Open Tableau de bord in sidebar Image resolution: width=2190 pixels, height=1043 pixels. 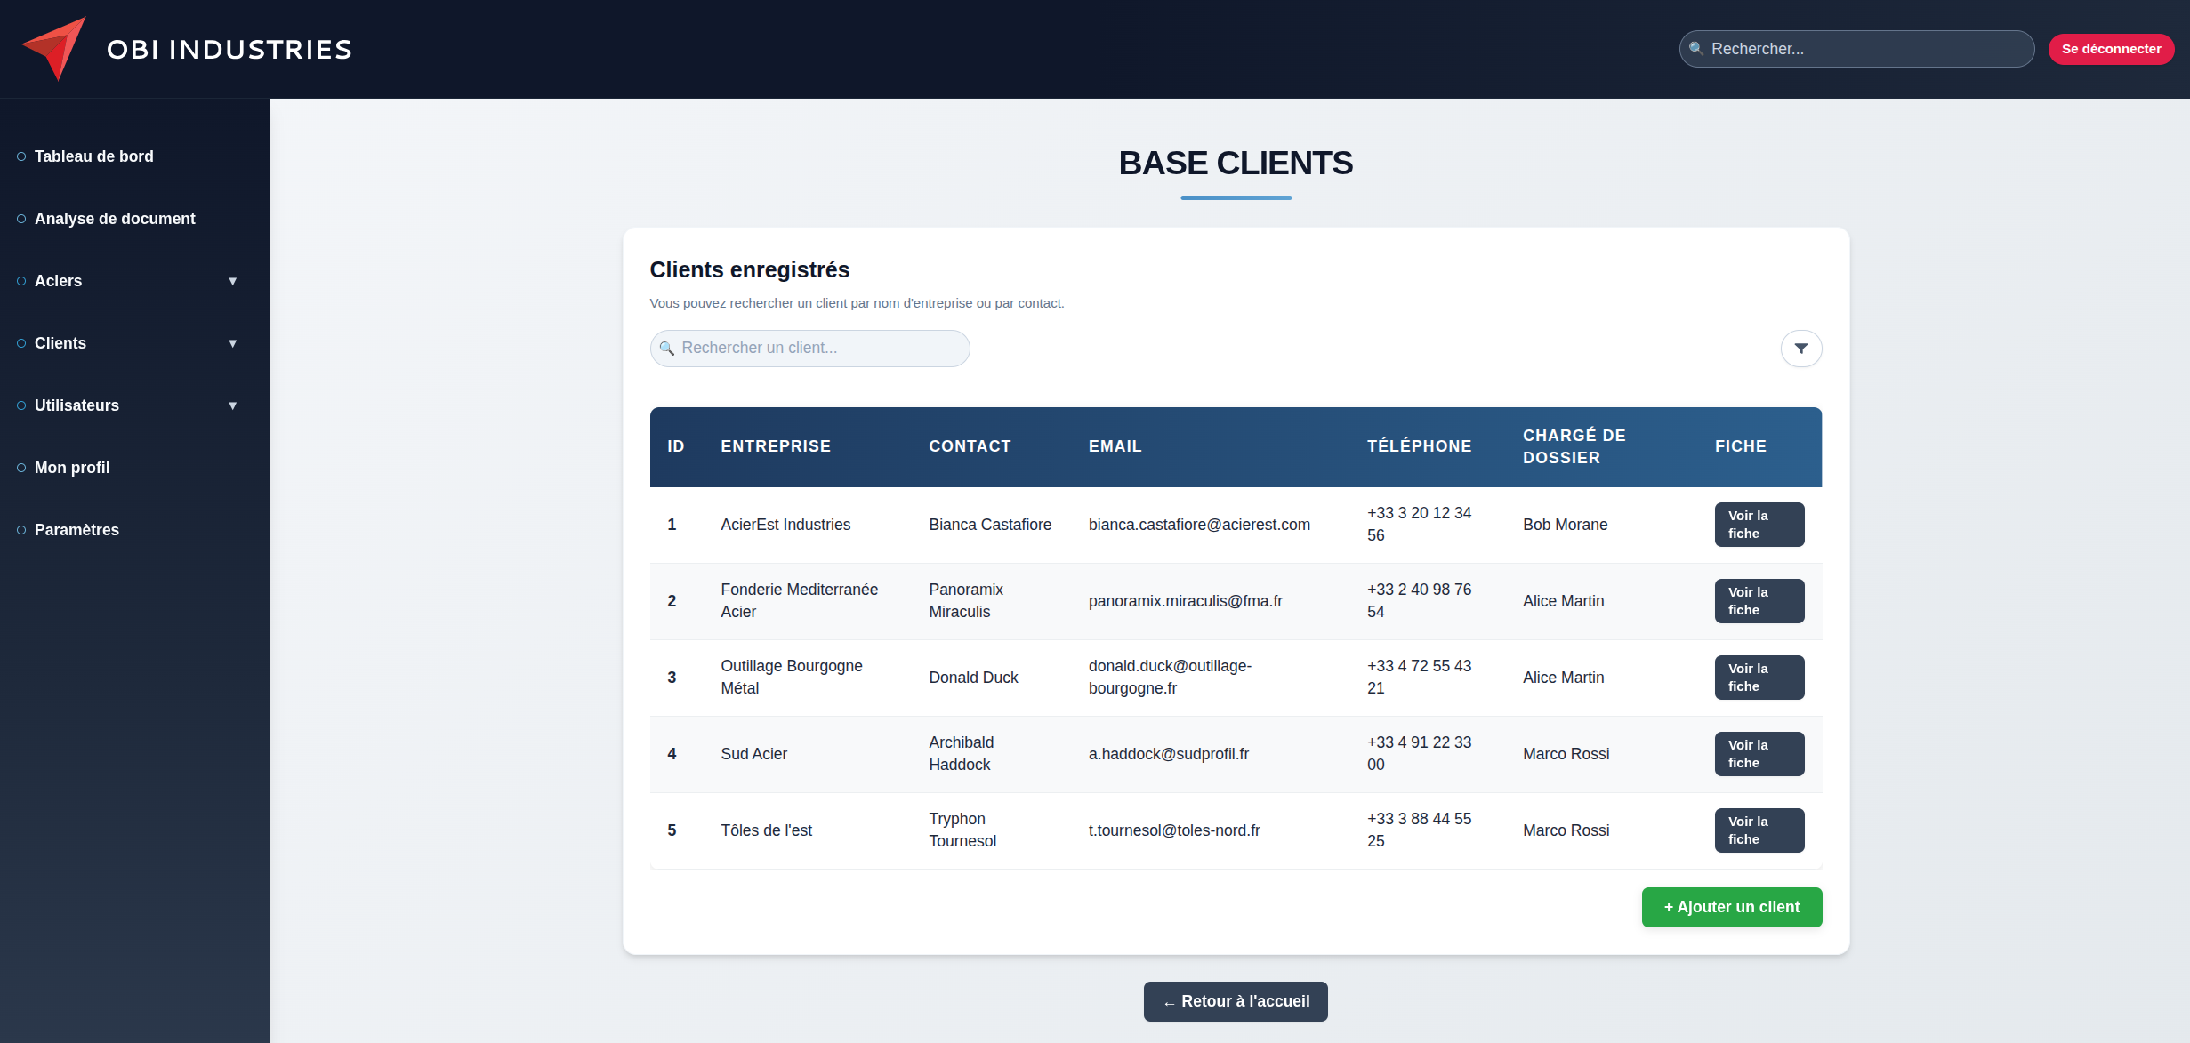click(93, 156)
